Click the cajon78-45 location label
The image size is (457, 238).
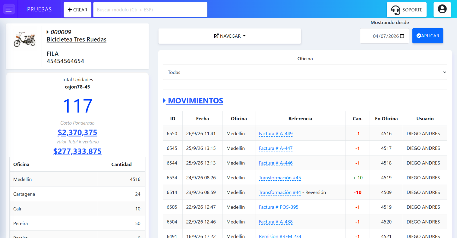pos(77,87)
